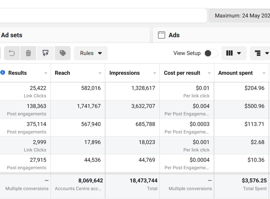Click the Results column header

coord(18,73)
